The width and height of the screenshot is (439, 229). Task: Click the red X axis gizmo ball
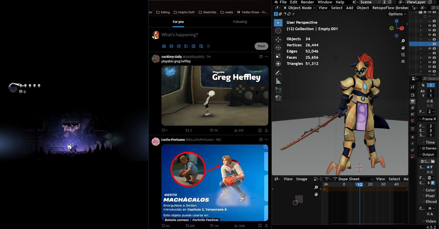point(402,28)
